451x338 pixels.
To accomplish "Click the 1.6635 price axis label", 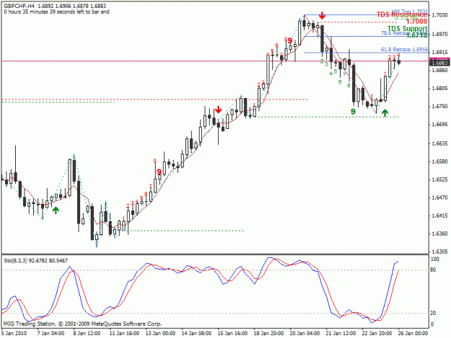I will coord(439,143).
